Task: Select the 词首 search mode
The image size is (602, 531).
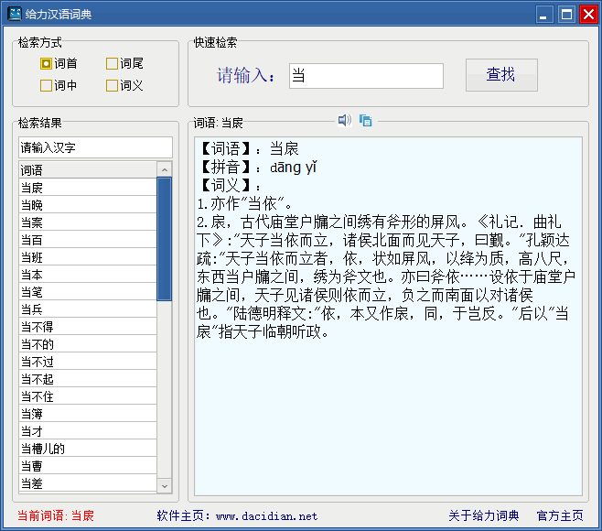Action: coord(59,63)
